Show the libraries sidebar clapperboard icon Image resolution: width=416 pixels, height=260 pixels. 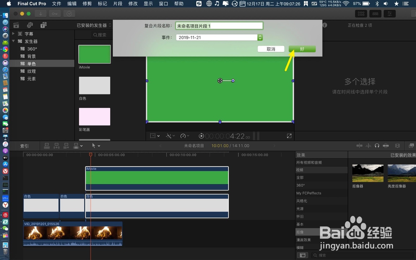16,25
